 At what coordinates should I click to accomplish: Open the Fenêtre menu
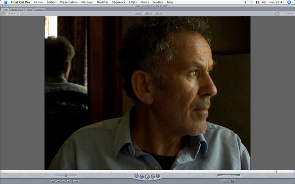click(158, 2)
